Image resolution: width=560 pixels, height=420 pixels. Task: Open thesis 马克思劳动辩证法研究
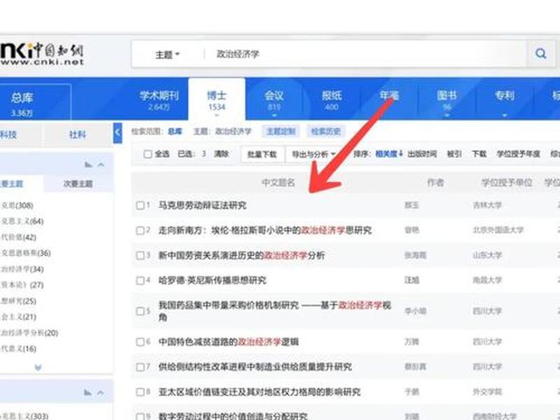(202, 205)
